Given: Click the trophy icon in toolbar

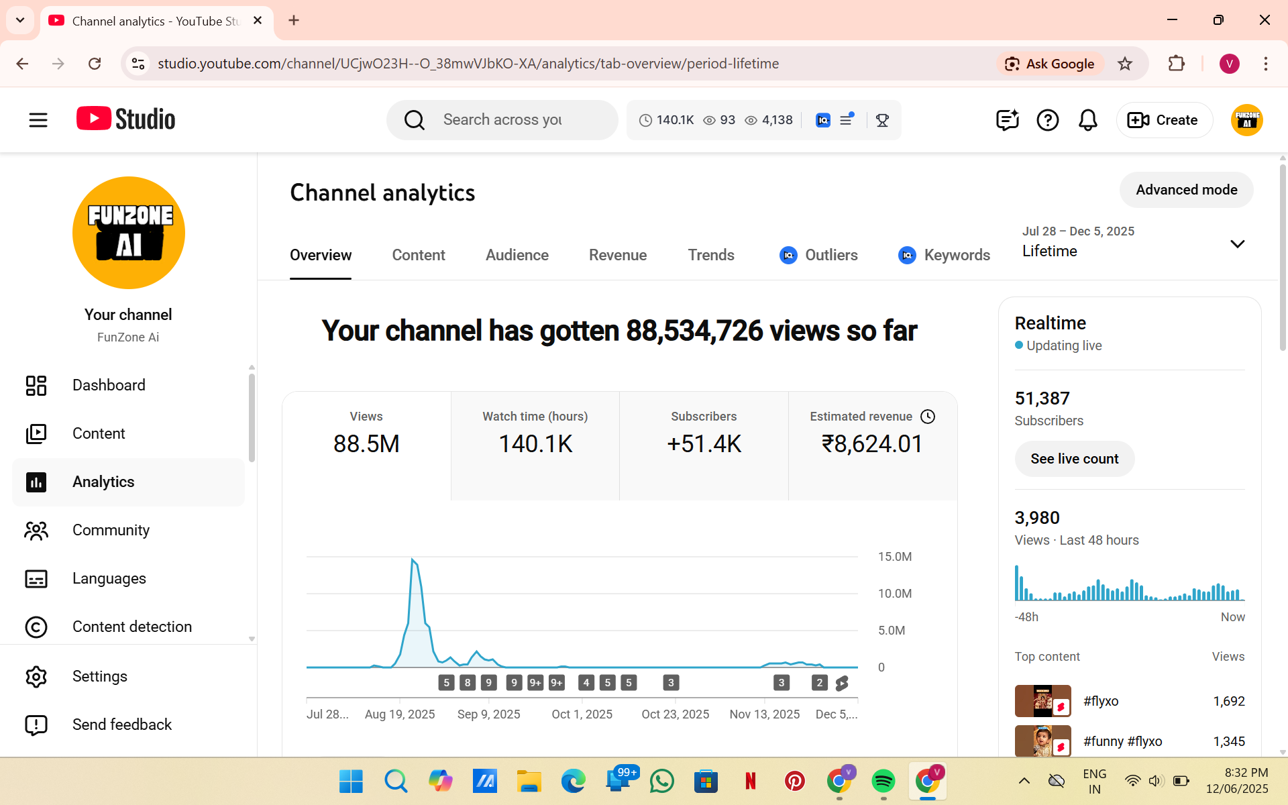Looking at the screenshot, I should tap(882, 120).
